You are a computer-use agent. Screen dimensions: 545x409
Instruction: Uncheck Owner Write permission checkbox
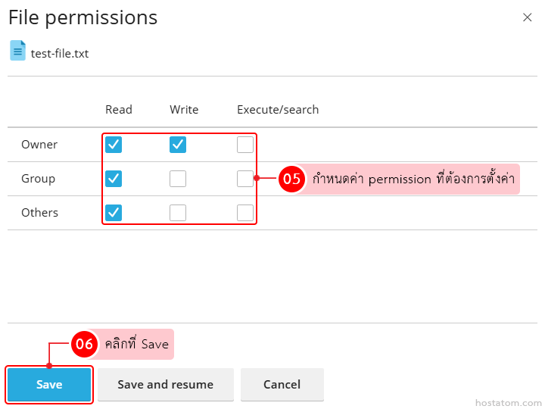(x=178, y=144)
